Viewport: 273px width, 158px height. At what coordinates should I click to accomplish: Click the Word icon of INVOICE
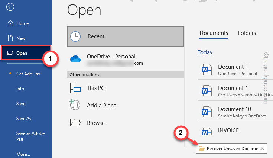point(207,132)
